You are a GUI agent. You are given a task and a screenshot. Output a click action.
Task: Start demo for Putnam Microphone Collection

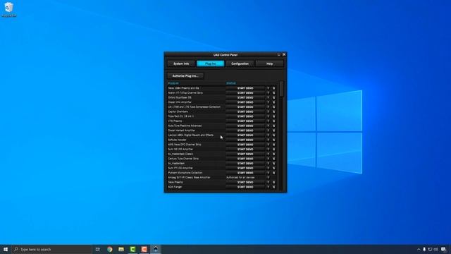[245, 173]
